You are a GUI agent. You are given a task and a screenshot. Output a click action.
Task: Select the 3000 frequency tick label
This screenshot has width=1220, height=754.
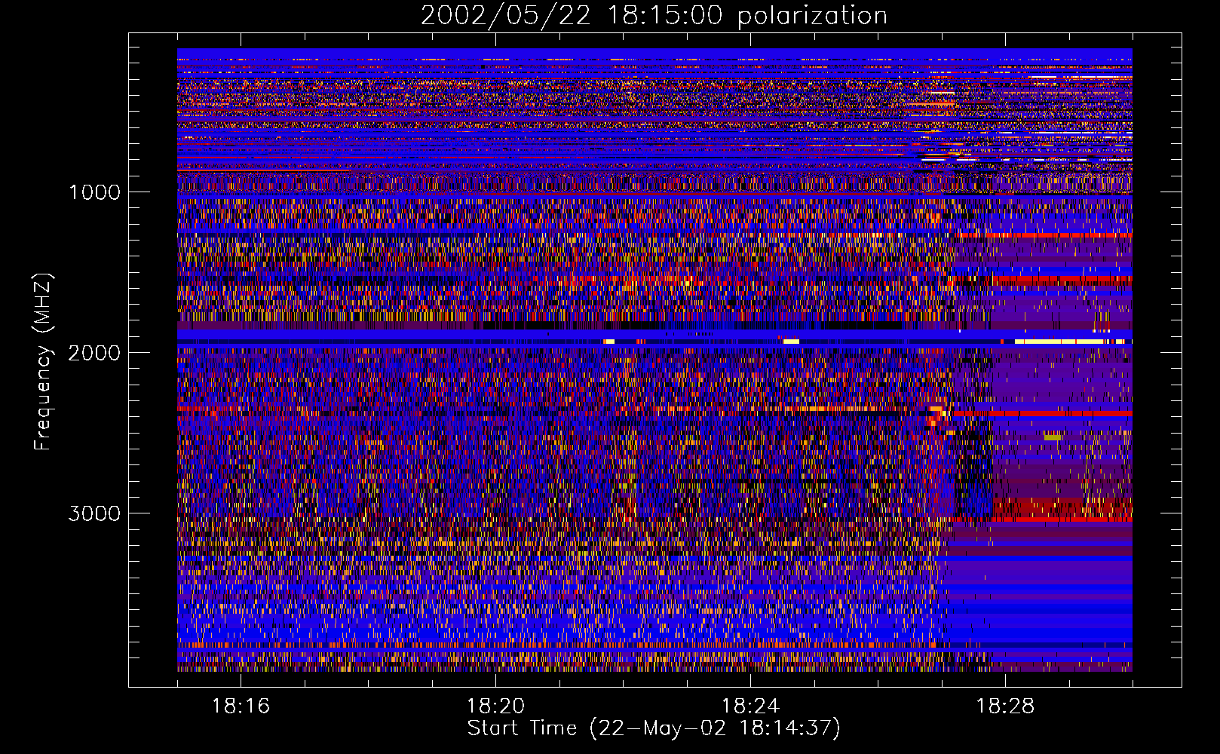94,513
